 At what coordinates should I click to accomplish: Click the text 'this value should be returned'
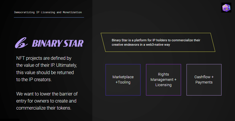[x=45, y=72]
